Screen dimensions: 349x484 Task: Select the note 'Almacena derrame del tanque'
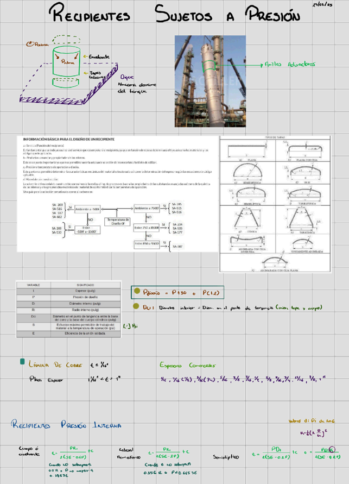pos(137,88)
